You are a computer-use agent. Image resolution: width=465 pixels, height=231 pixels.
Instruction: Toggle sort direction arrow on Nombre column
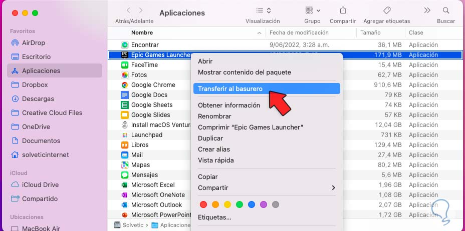[x=260, y=33]
